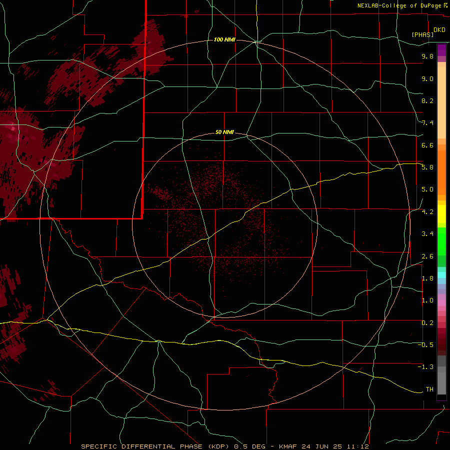The image size is (450, 450).
Task: Click the 3.4 color scale value
Action: point(427,234)
